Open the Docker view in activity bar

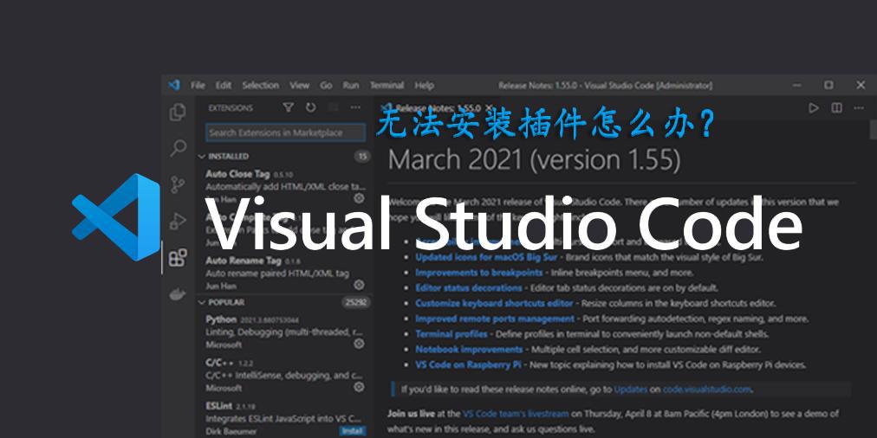(178, 293)
